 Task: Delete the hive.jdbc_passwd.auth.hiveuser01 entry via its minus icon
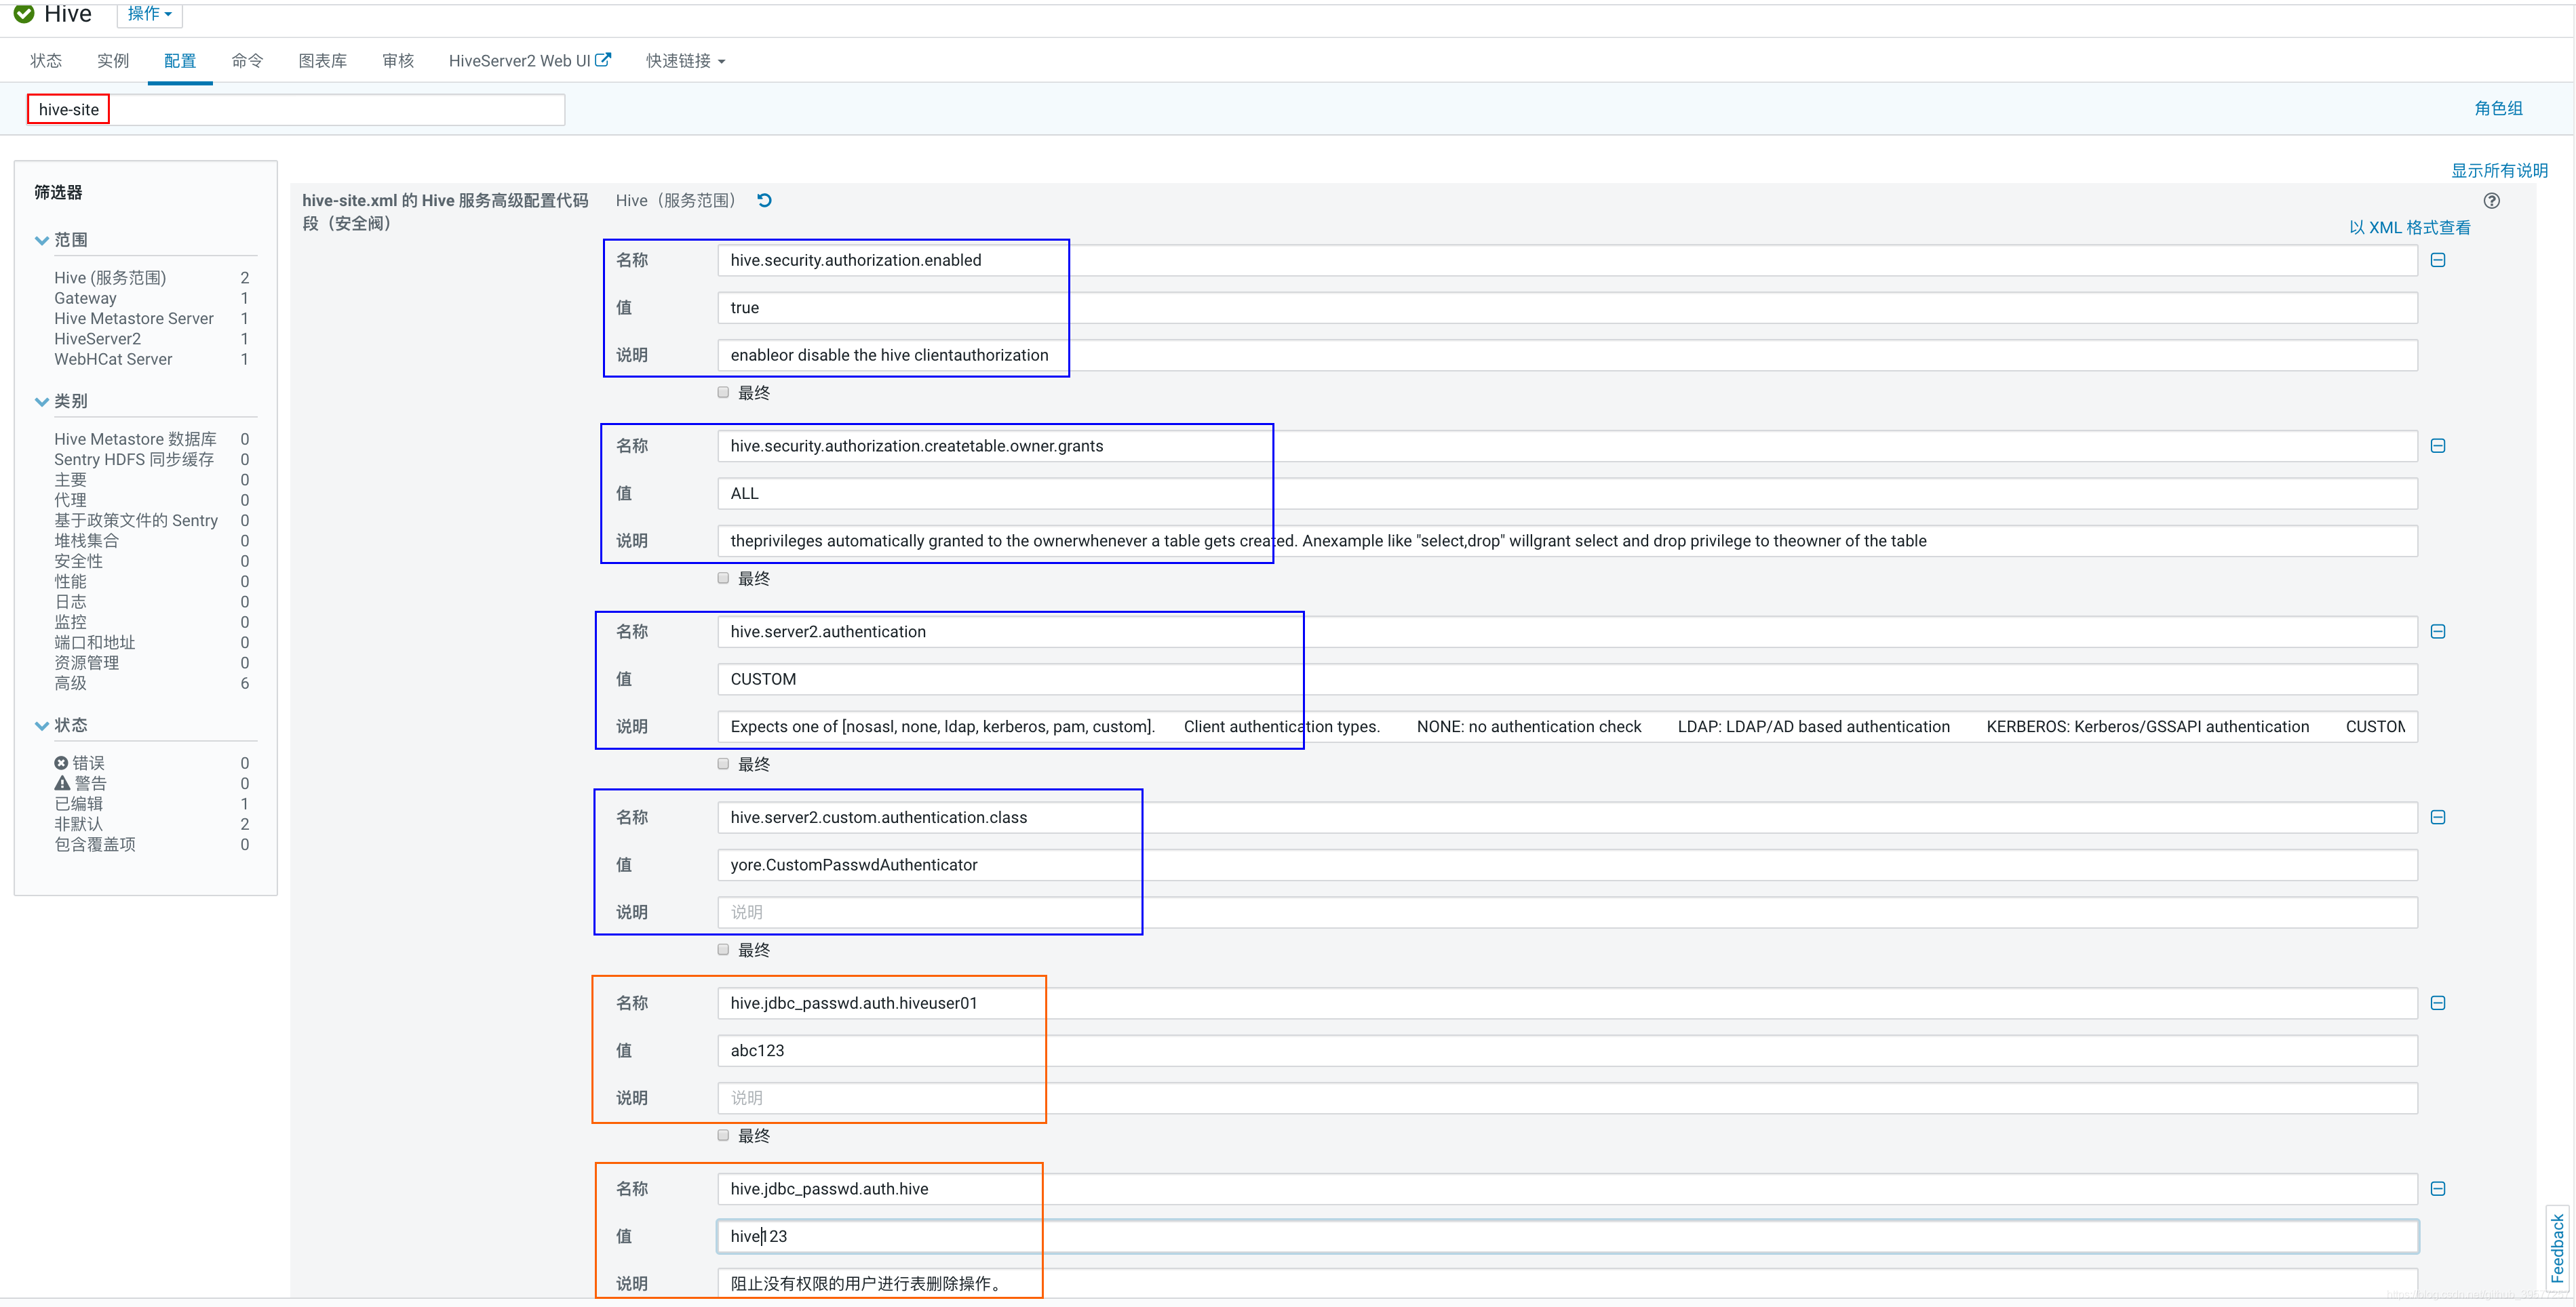(2438, 1003)
